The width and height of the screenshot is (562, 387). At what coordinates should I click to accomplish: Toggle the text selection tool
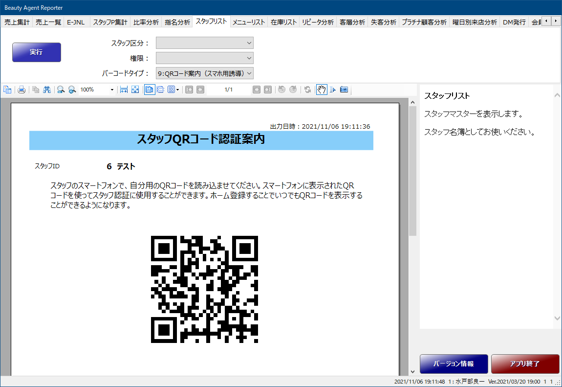[x=333, y=90]
